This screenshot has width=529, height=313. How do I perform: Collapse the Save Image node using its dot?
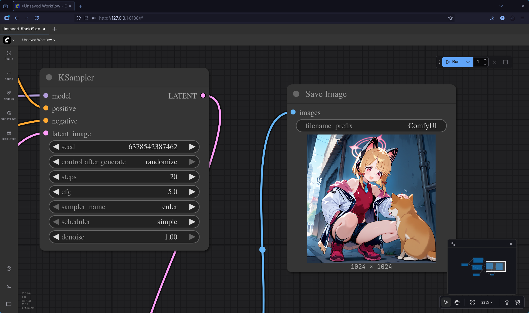[296, 94]
